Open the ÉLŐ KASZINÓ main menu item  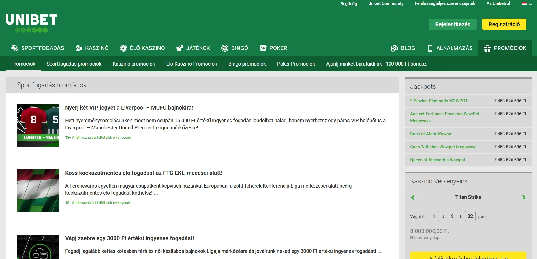[x=142, y=48]
